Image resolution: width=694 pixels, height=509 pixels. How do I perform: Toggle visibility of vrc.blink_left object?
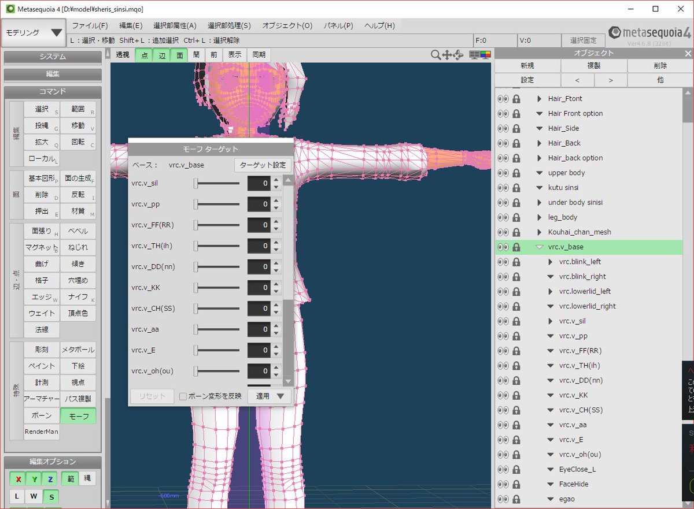point(503,262)
